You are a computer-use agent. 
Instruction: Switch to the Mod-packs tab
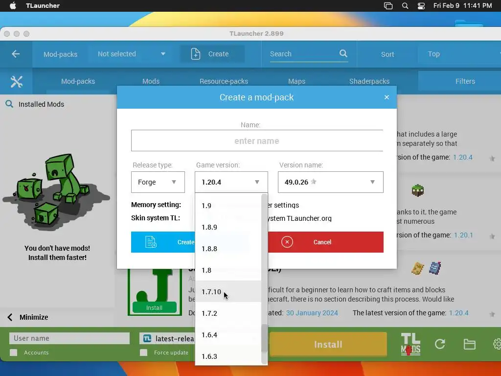(78, 81)
